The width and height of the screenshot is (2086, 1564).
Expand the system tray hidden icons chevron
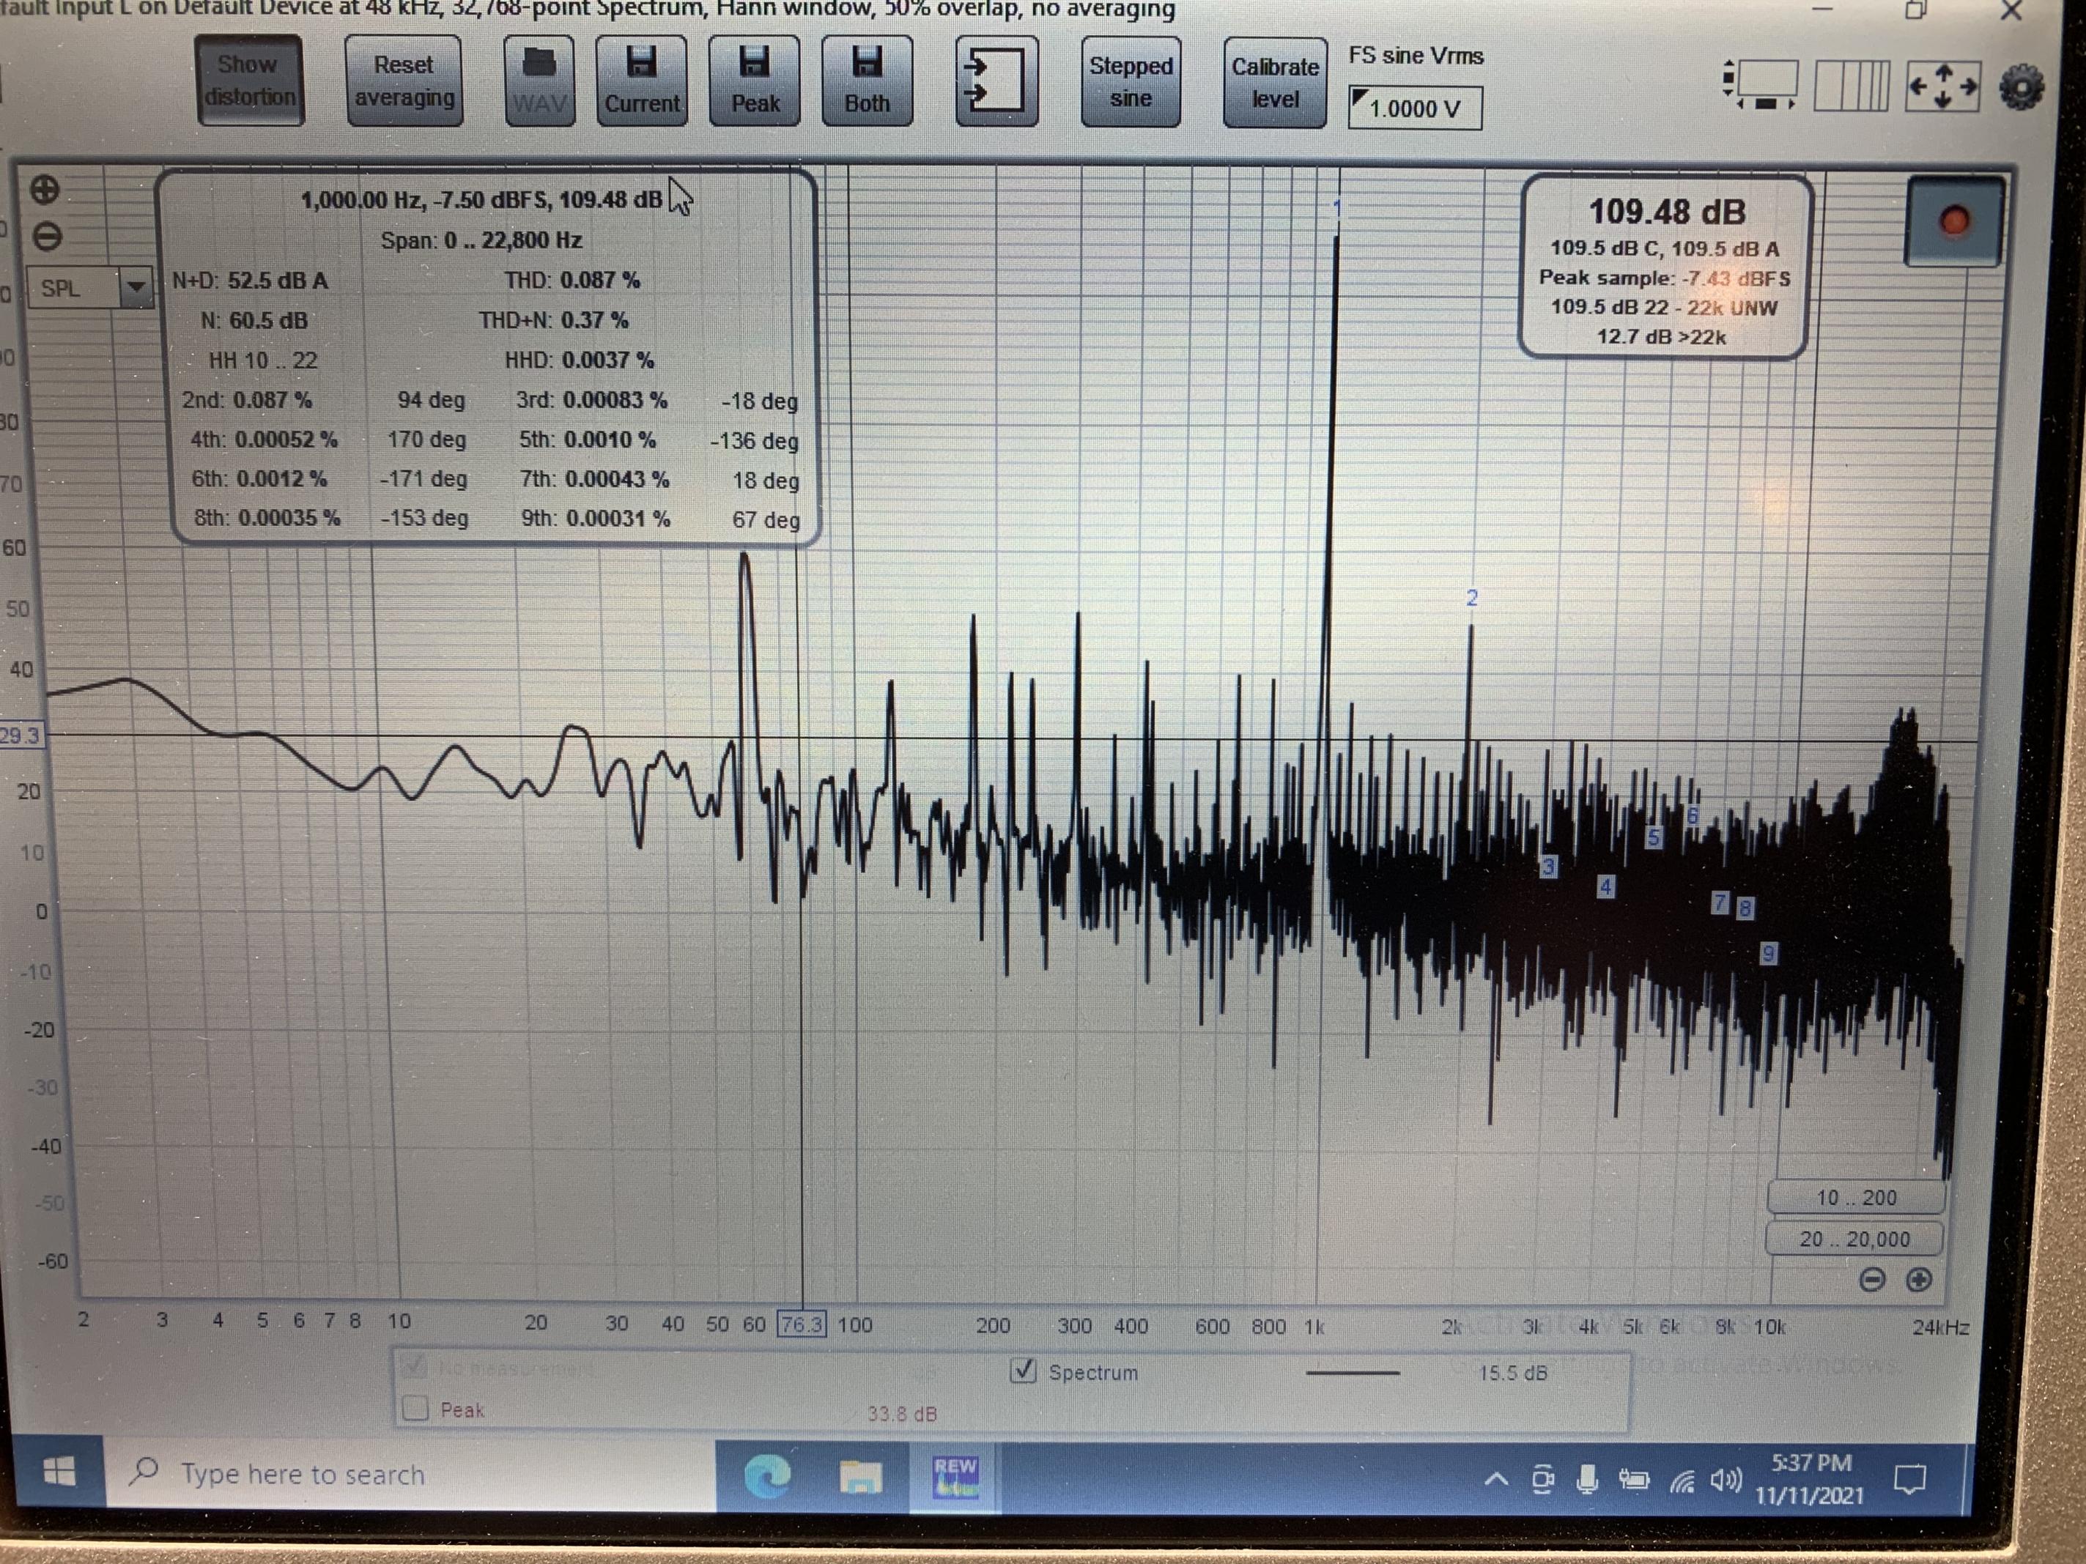[x=1495, y=1480]
